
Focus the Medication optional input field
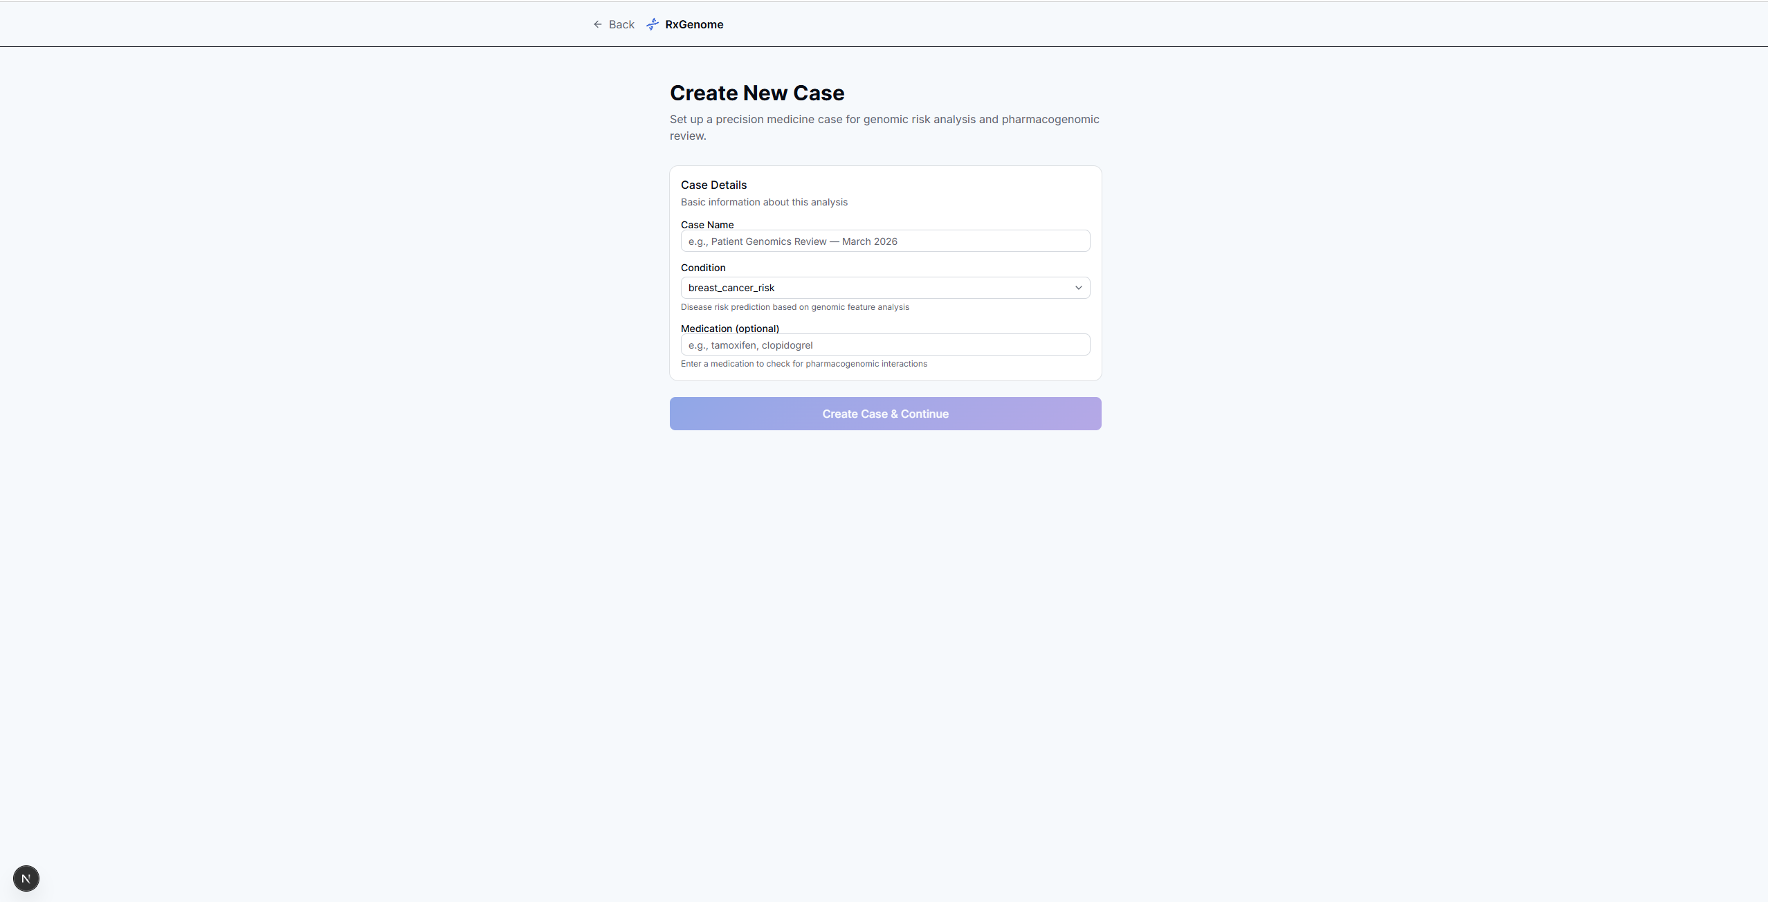pyautogui.click(x=885, y=344)
